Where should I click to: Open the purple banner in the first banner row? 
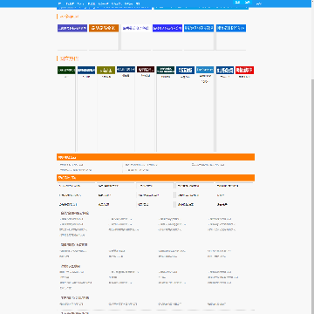(72, 28)
